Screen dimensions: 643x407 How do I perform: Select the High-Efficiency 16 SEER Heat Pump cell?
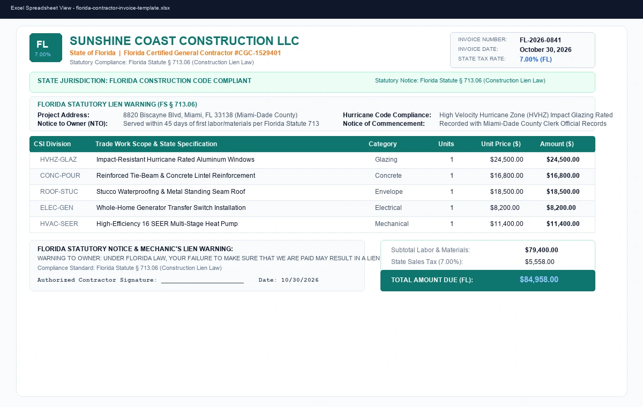167,224
